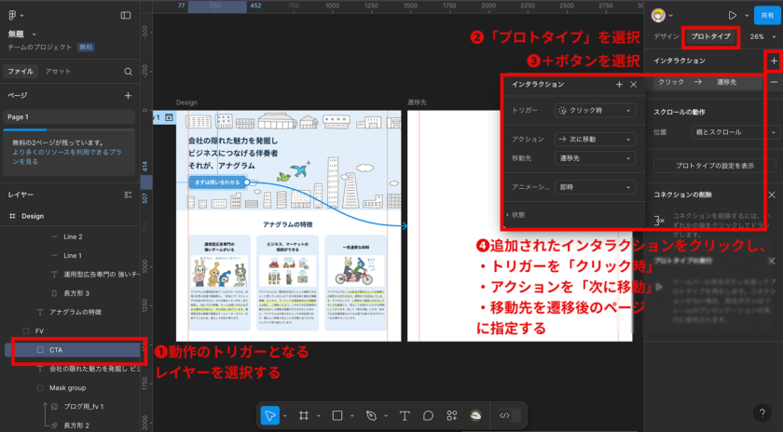Click プロトタイプの設定を表示 button

click(715, 166)
